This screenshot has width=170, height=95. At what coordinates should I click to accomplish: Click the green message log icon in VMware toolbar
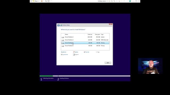point(130,1)
